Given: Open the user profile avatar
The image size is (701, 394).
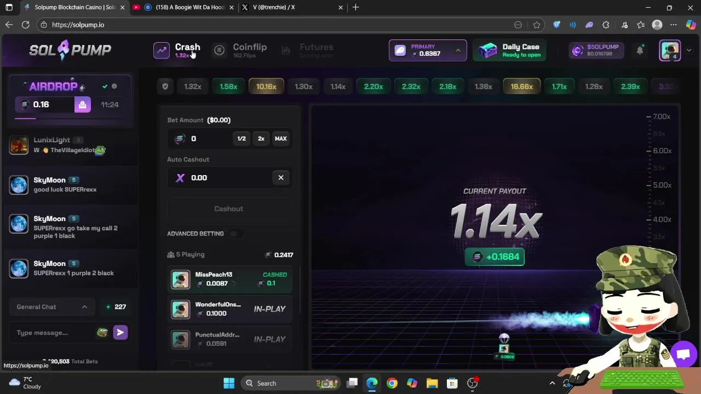Looking at the screenshot, I should click(670, 50).
